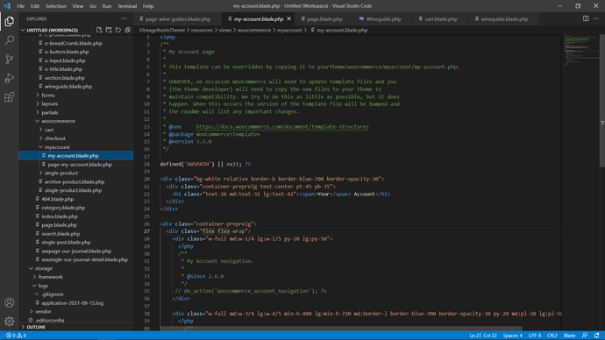
Task: Expand the layouts folder
Action: (x=49, y=103)
